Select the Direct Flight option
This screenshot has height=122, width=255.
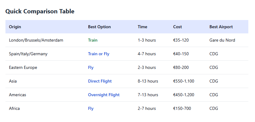[100, 81]
